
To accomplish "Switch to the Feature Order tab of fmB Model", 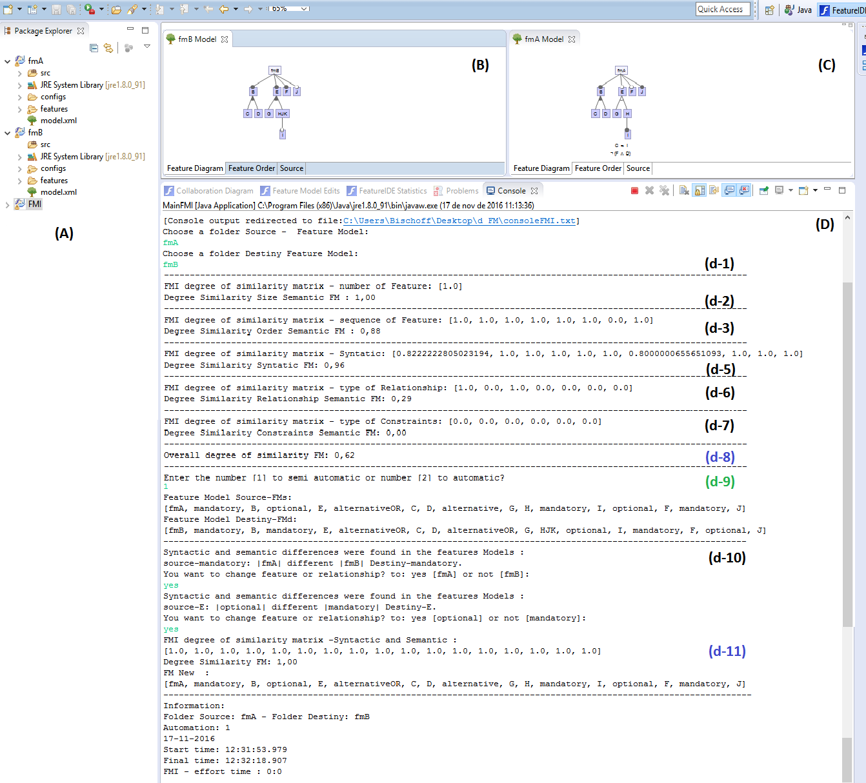I will pos(251,168).
